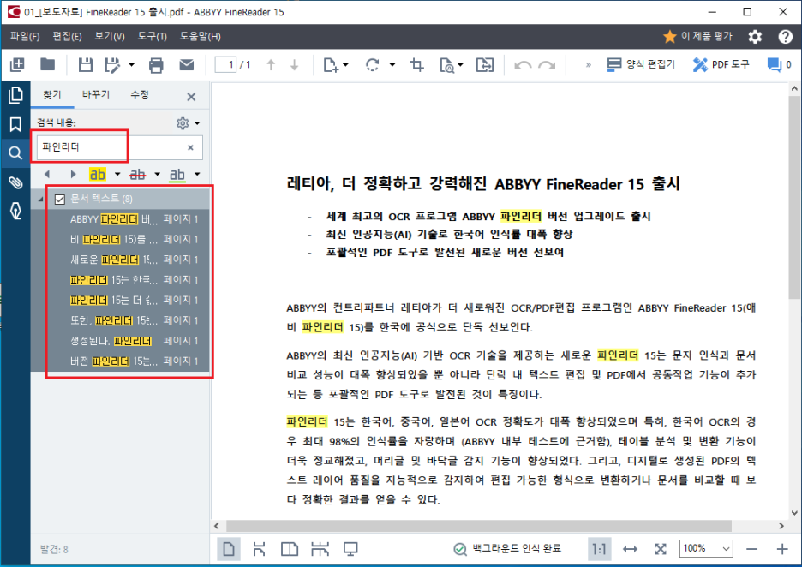Open 보기(V) menu
Image resolution: width=802 pixels, height=567 pixels.
coord(110,36)
